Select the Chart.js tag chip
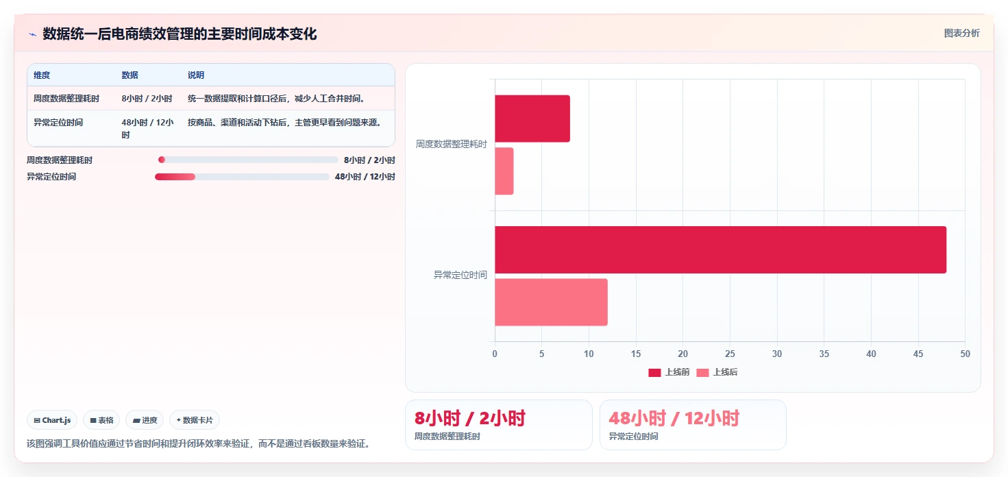Image resolution: width=1008 pixels, height=477 pixels. 52,420
